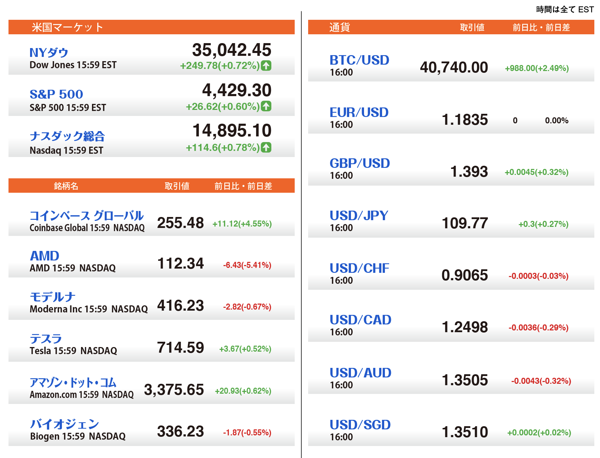Click the 米国マーケット section header
The height and width of the screenshot is (458, 600).
point(67,27)
